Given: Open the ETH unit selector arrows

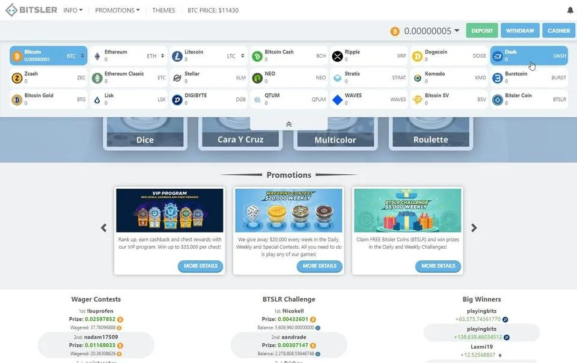Looking at the screenshot, I should click(x=163, y=56).
